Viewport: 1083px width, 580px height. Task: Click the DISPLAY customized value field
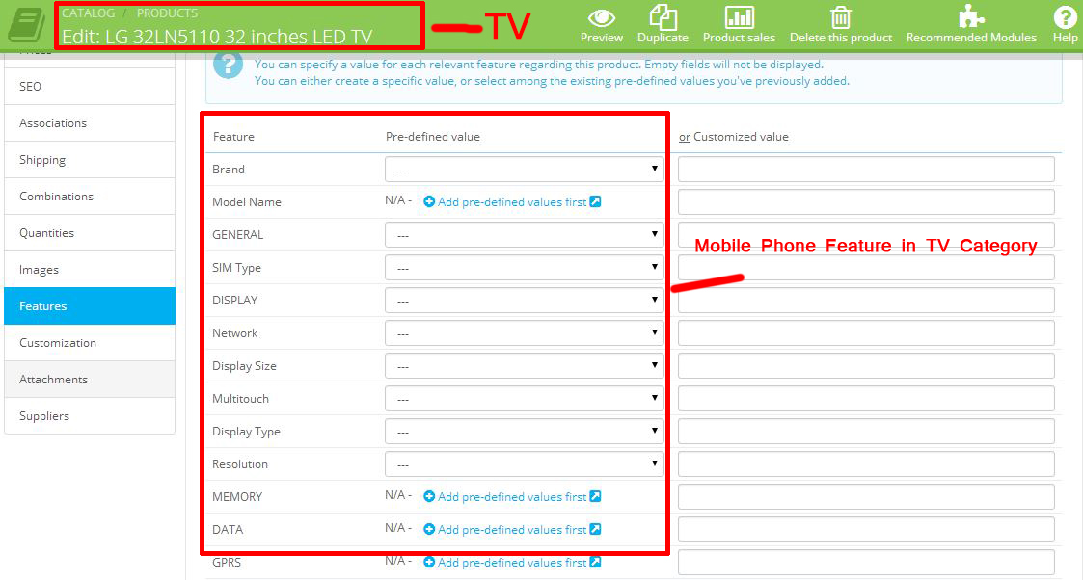(x=866, y=300)
